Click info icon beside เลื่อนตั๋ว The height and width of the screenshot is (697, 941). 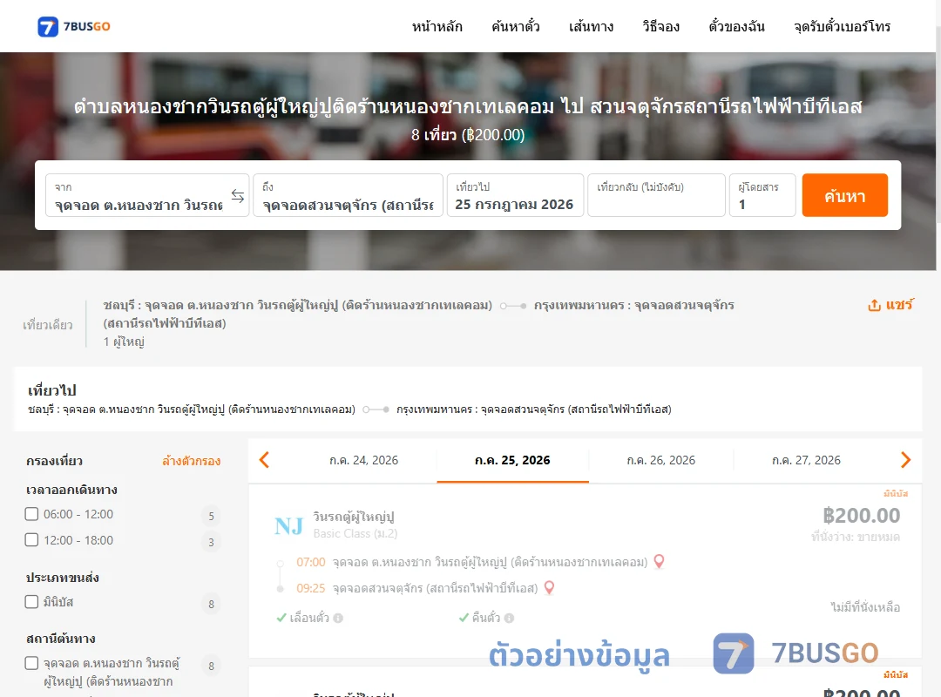click(338, 618)
